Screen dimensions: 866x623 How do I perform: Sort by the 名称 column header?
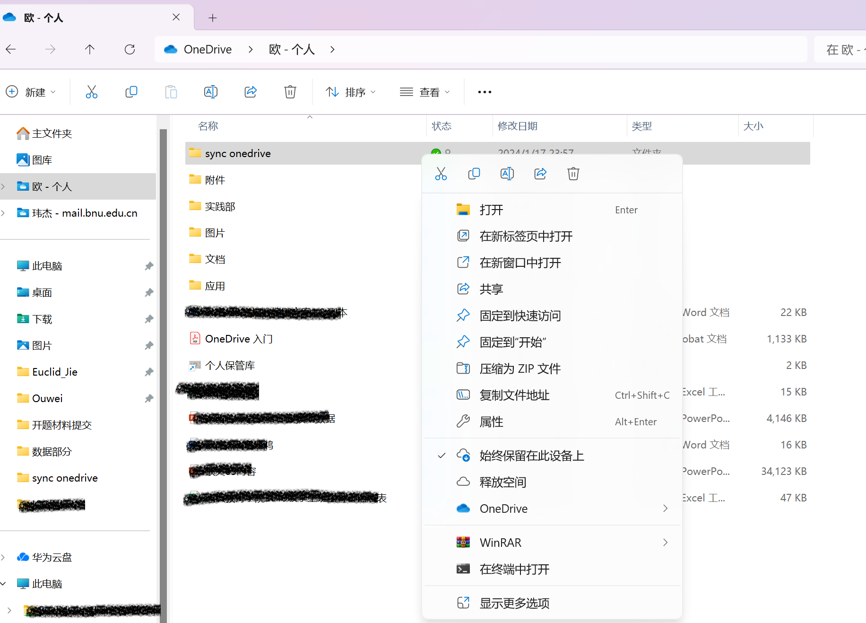(x=208, y=126)
